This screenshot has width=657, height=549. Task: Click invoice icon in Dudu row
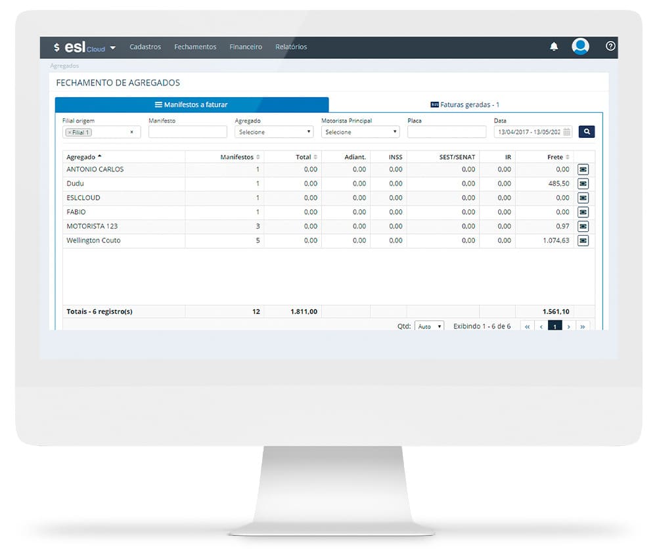tap(583, 184)
